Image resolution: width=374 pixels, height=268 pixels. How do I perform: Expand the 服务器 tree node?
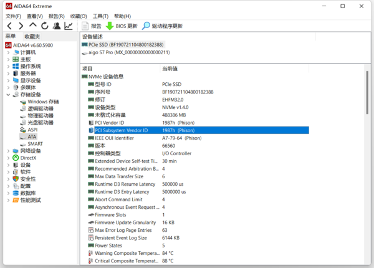[x=8, y=74]
